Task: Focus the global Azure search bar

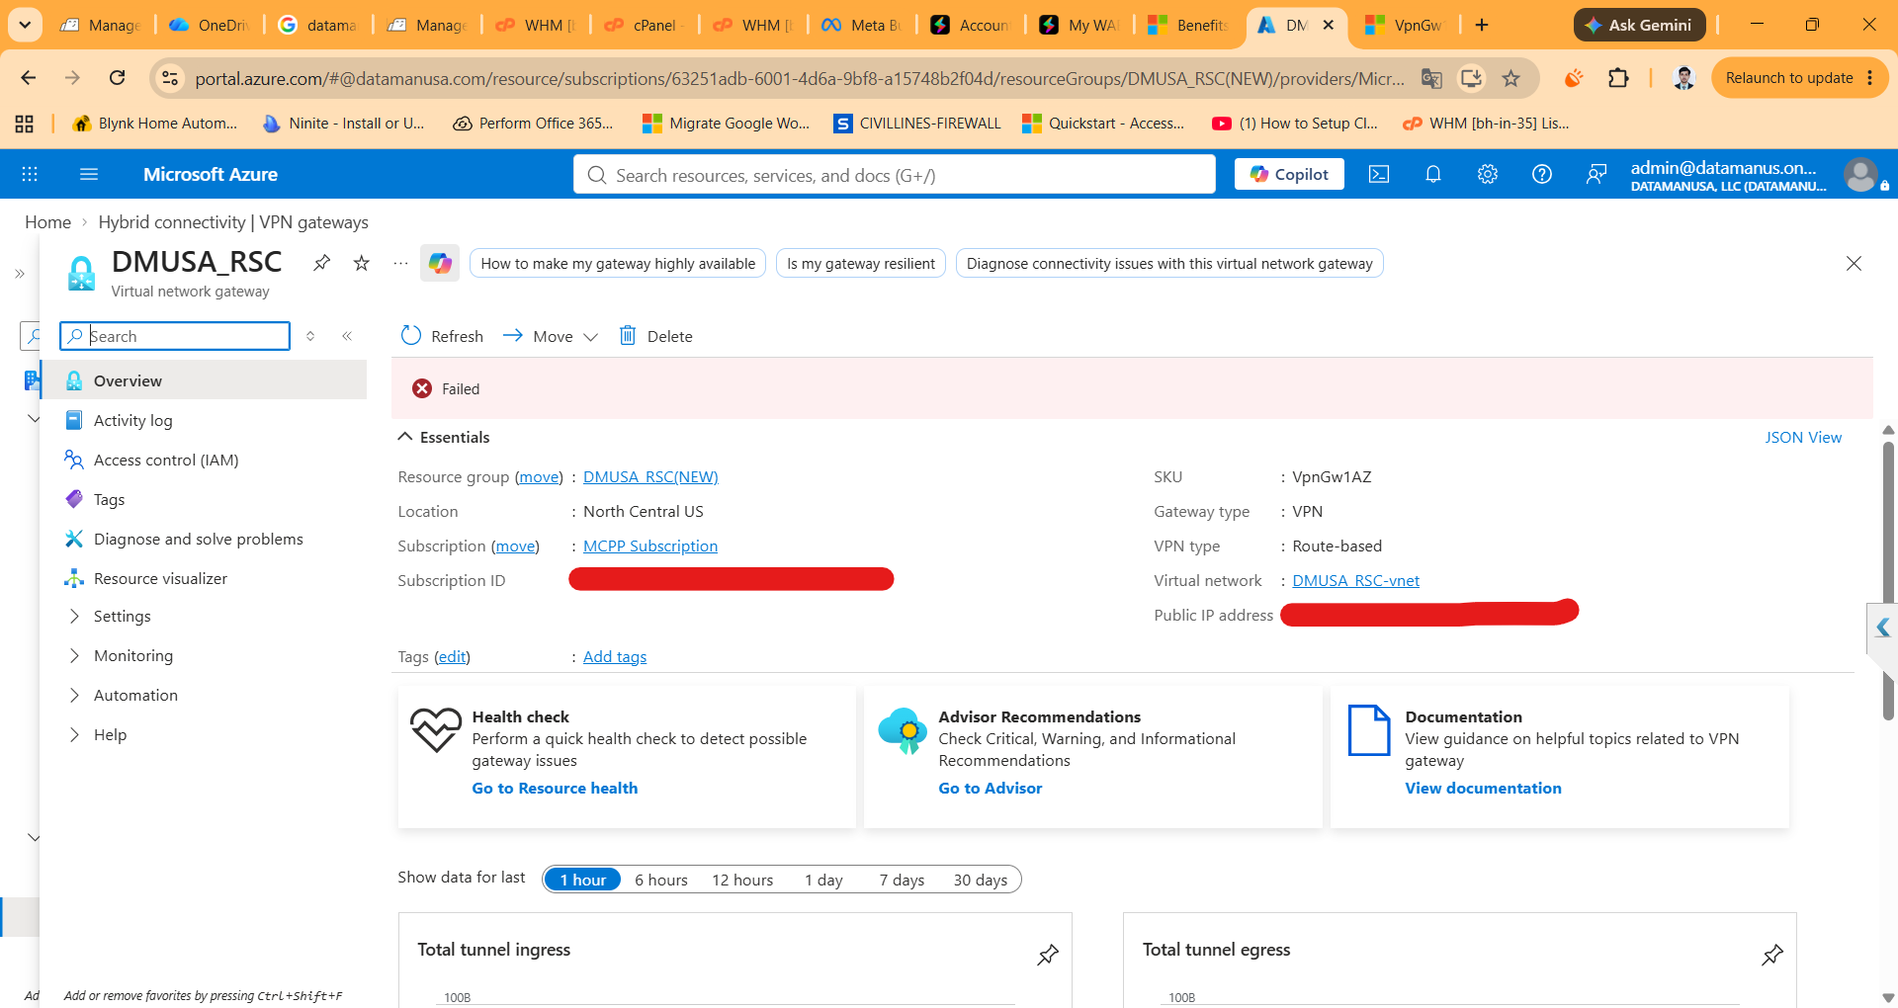Action: [895, 175]
